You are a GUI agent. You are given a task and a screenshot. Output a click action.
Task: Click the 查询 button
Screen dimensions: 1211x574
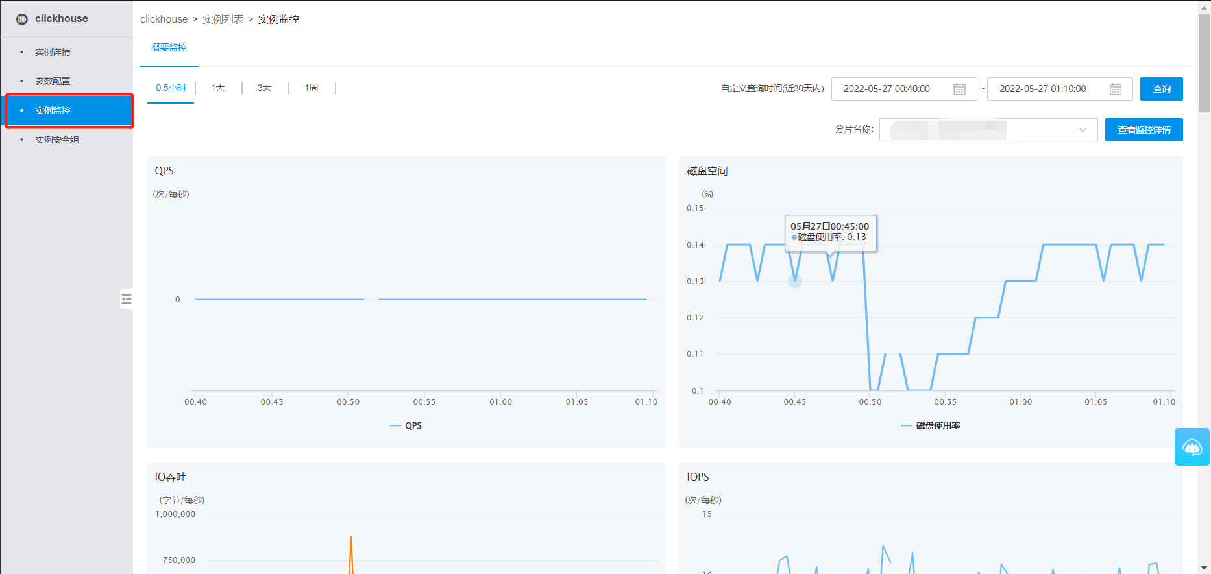(x=1161, y=89)
